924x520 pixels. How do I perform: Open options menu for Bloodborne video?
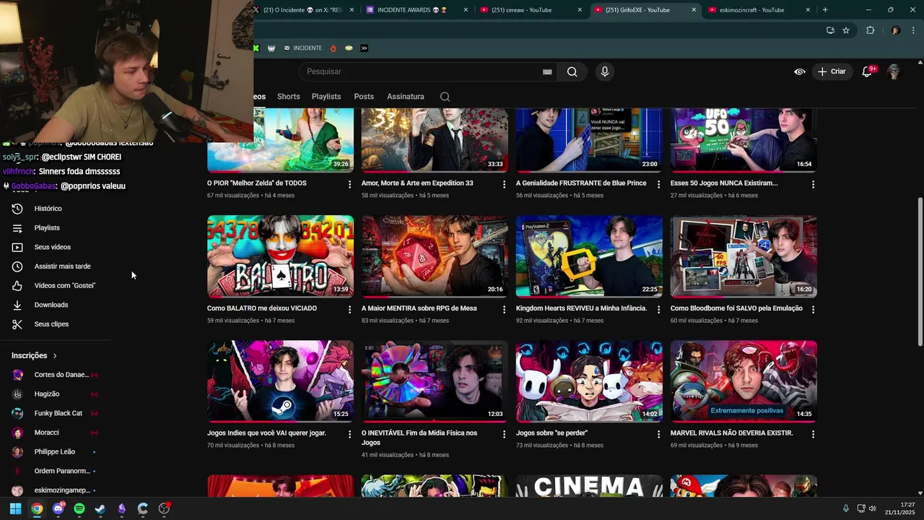(813, 309)
